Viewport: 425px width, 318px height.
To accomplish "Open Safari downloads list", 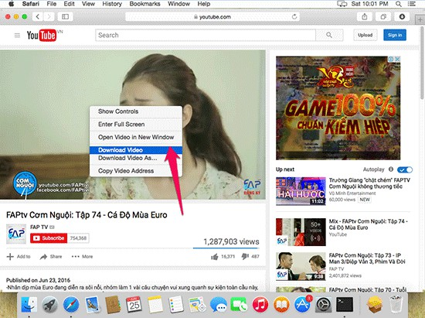I will click(402, 17).
